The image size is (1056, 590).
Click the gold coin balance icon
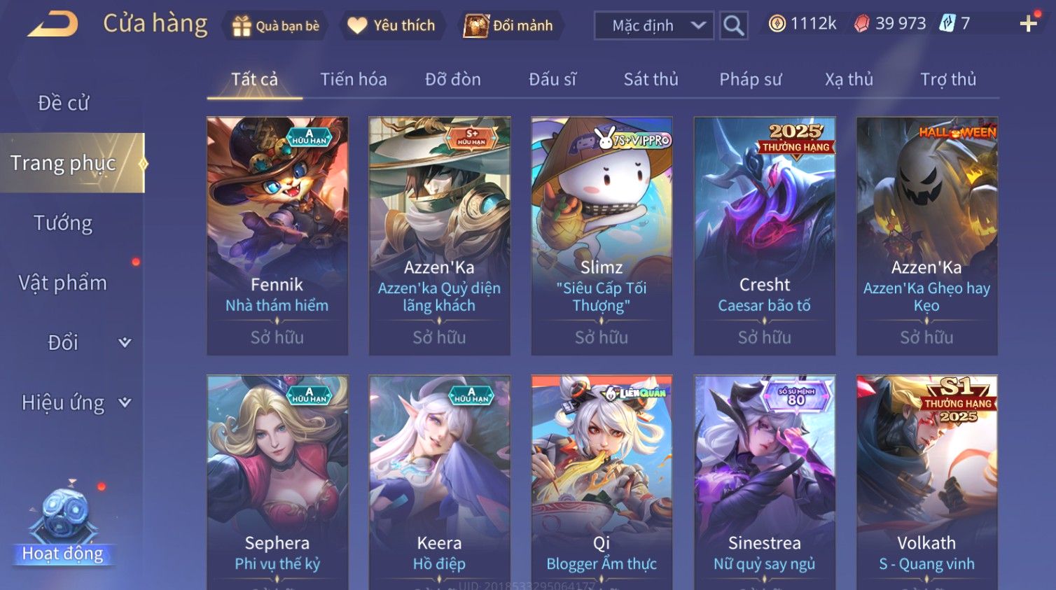[x=777, y=24]
